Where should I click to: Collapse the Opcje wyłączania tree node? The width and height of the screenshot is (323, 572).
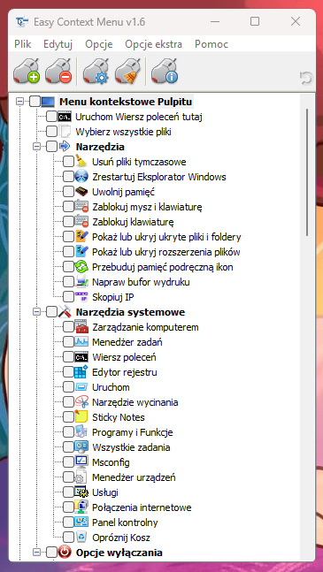36,553
